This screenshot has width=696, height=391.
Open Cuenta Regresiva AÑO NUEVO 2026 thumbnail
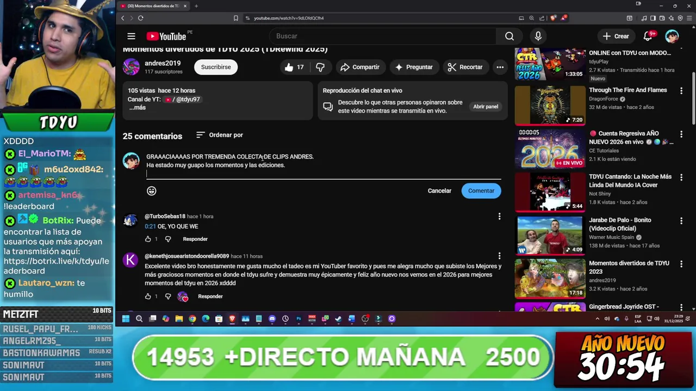pos(550,149)
